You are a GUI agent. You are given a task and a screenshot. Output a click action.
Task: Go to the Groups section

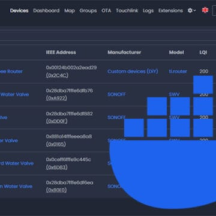coord(88,11)
